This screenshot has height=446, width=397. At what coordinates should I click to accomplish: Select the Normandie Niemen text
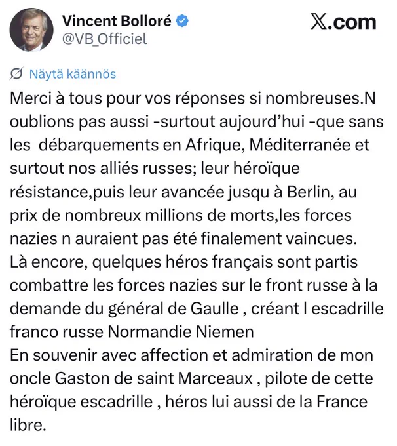tap(181, 332)
